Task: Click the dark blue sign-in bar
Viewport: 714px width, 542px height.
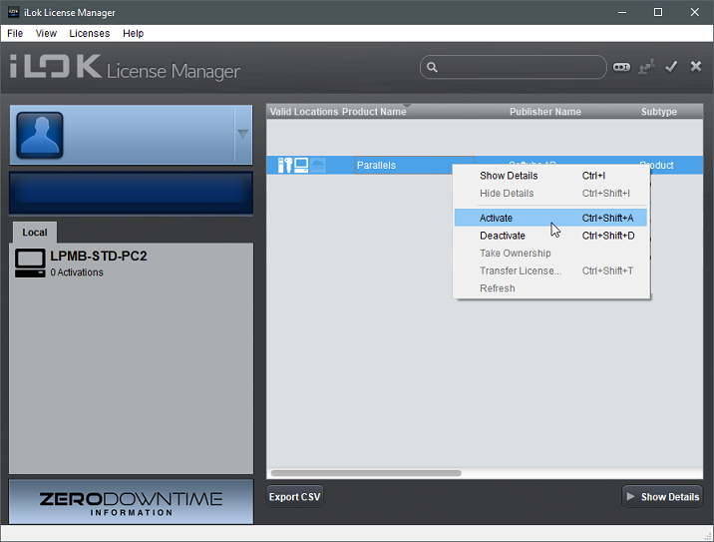Action: click(132, 194)
